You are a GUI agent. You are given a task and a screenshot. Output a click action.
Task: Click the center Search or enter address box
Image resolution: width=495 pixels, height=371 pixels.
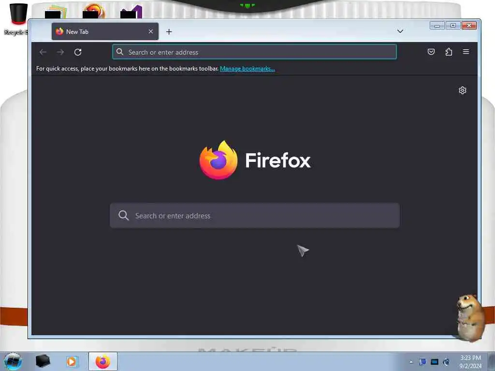tap(254, 215)
